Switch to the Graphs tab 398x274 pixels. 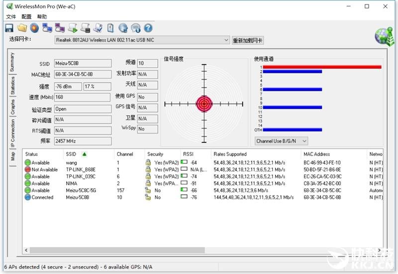pos(12,107)
